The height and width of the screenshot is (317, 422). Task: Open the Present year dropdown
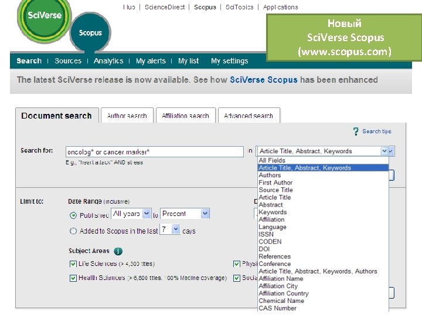[185, 214]
